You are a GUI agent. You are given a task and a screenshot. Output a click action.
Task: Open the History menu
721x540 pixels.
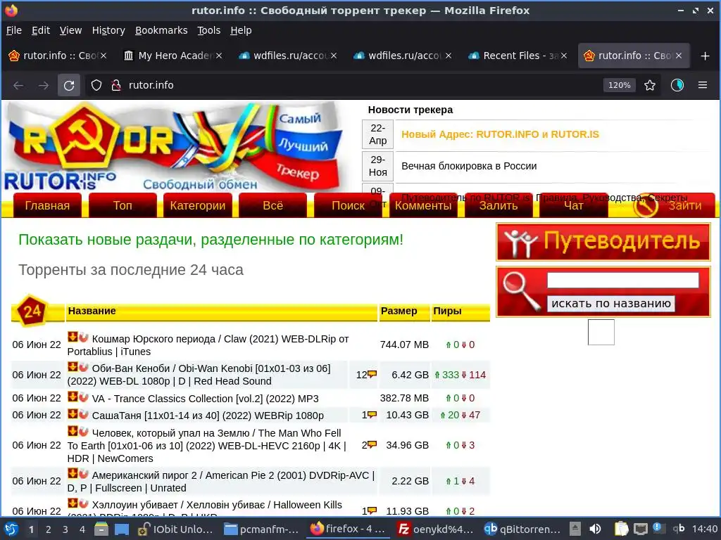[108, 30]
